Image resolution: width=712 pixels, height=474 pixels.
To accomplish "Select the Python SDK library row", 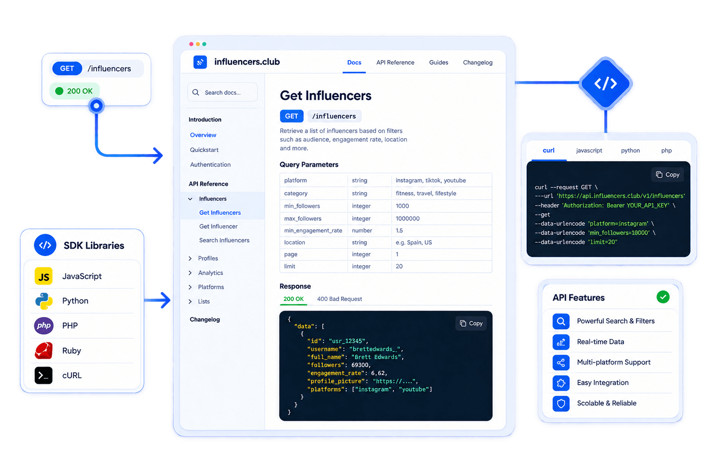I will (x=82, y=301).
